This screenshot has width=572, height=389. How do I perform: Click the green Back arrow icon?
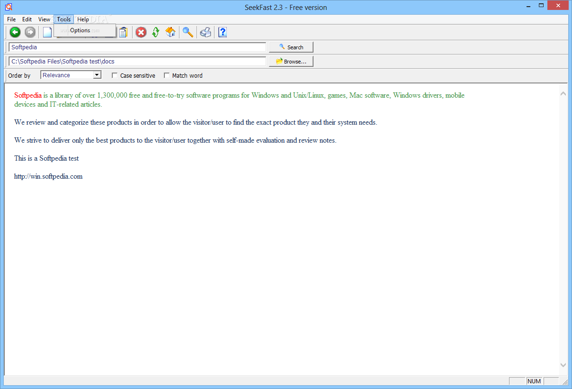tap(15, 32)
